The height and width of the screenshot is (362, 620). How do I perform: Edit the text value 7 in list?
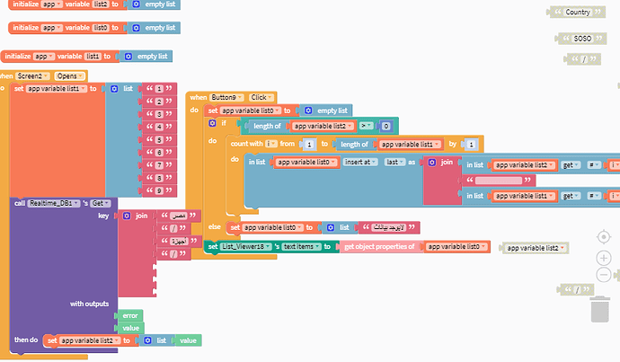pos(159,165)
